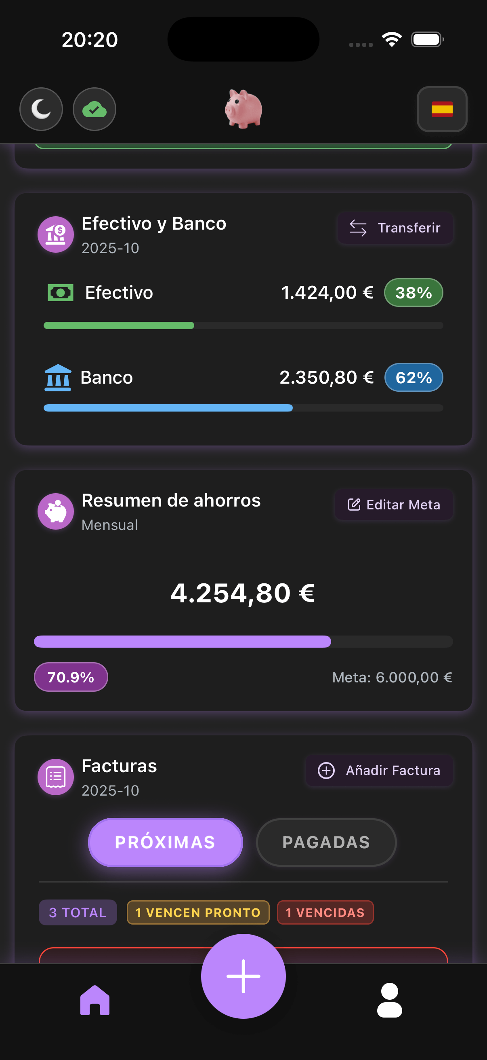Tap the green cloud sync status icon
Image resolution: width=487 pixels, height=1060 pixels.
click(x=94, y=109)
